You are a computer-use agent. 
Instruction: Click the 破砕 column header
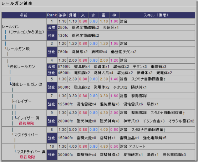click(62, 15)
